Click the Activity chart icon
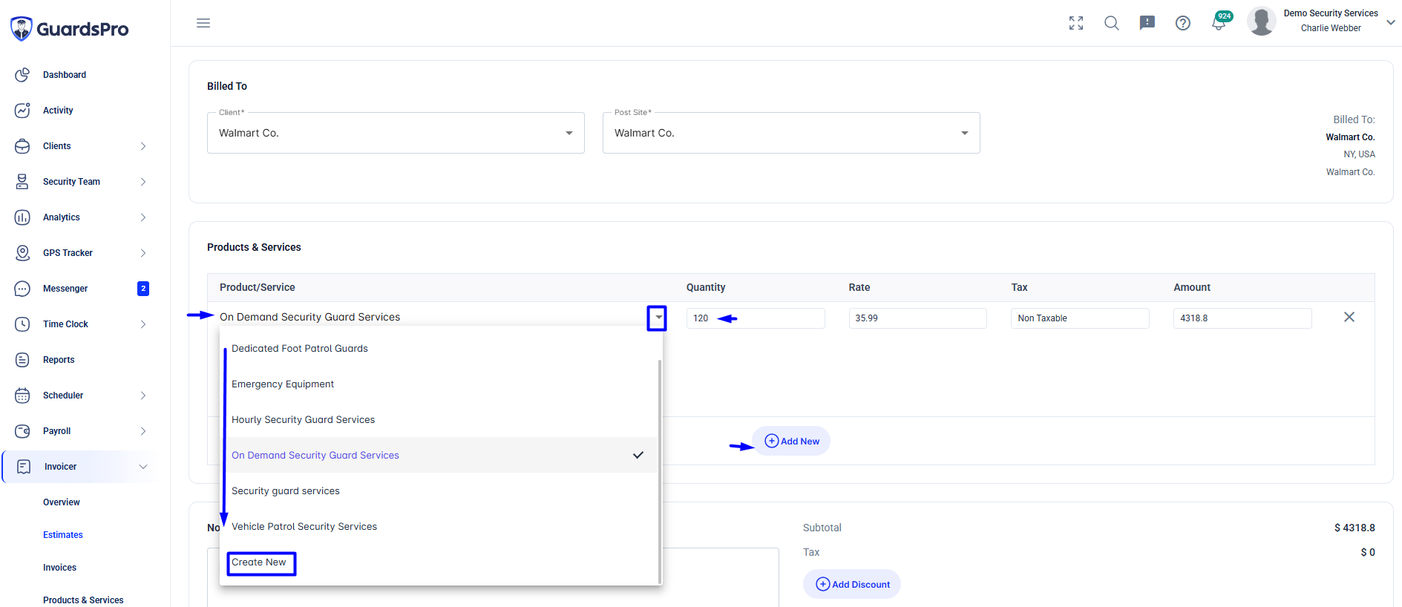Image resolution: width=1402 pixels, height=607 pixels. tap(22, 111)
